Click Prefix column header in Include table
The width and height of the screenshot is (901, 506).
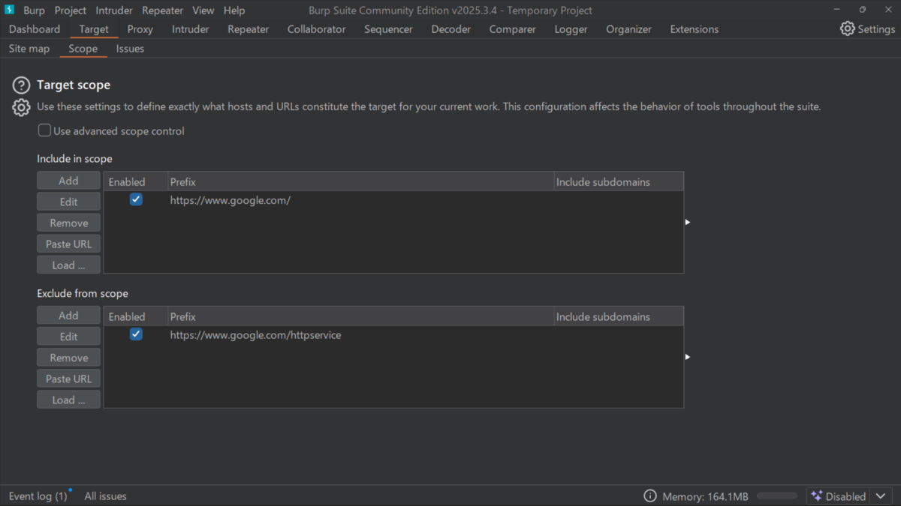coord(360,181)
